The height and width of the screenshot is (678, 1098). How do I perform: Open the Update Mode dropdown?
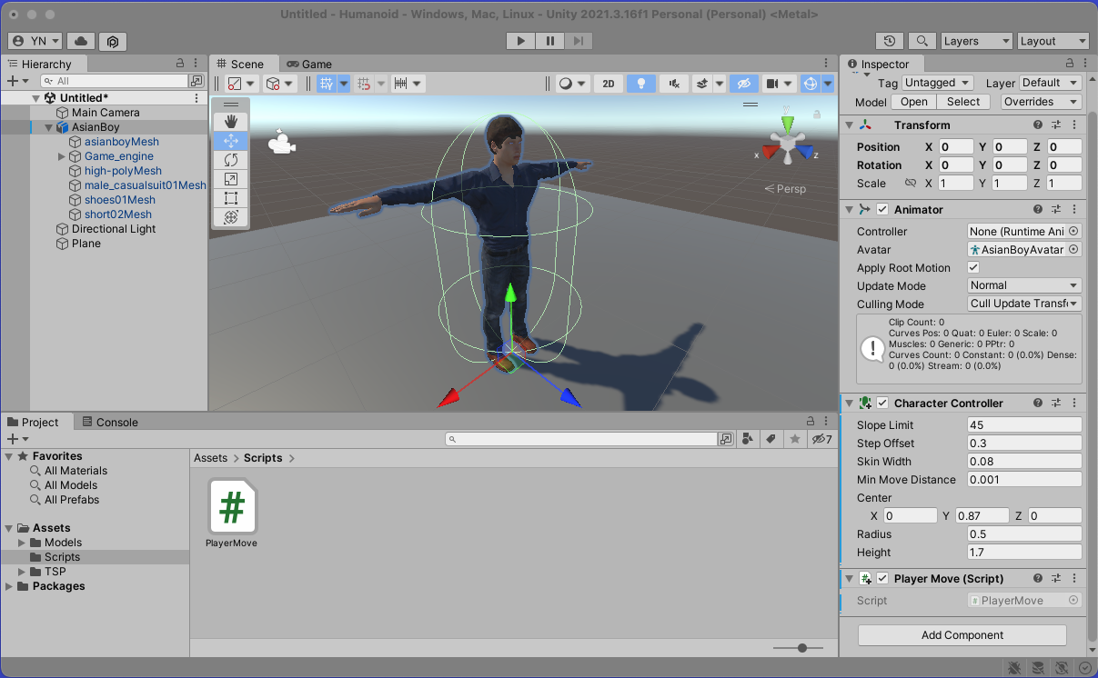(1023, 285)
